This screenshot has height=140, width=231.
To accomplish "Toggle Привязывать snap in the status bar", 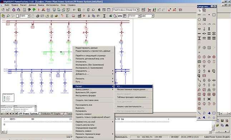I will click(x=121, y=137).
